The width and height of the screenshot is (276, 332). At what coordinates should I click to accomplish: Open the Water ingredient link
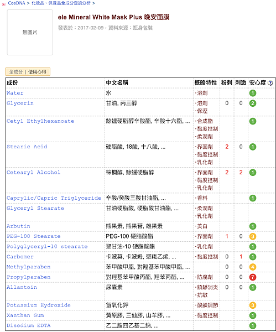pyautogui.click(x=15, y=93)
